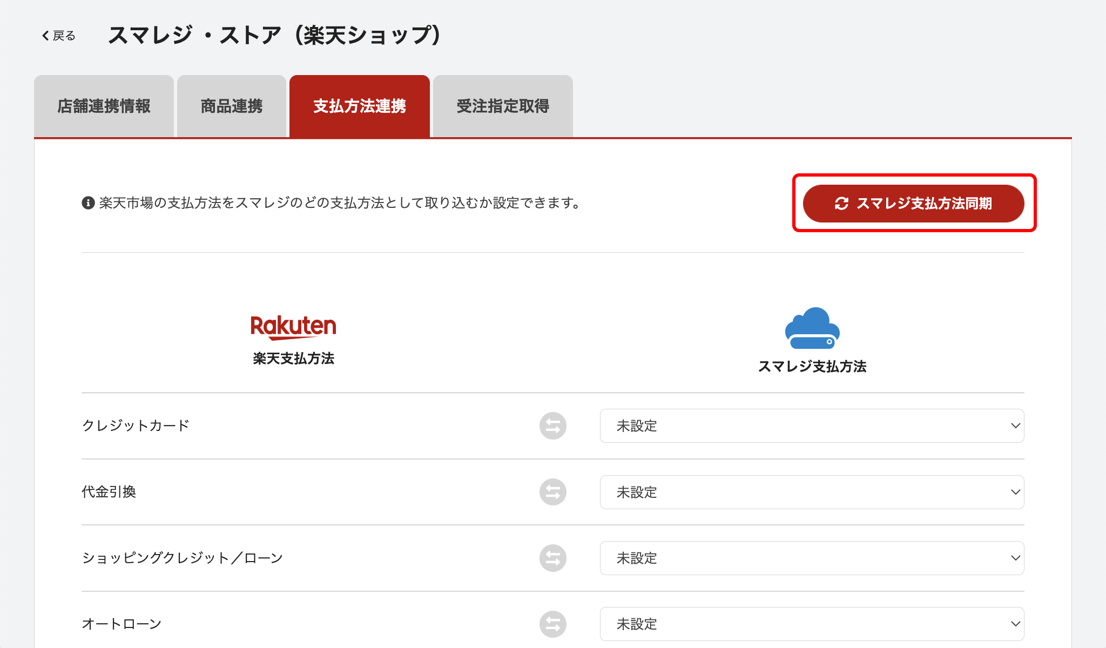Screen dimensions: 1106x648
Task: Click swap icon for ショッピングクレジット／ローン
Action: tap(552, 558)
